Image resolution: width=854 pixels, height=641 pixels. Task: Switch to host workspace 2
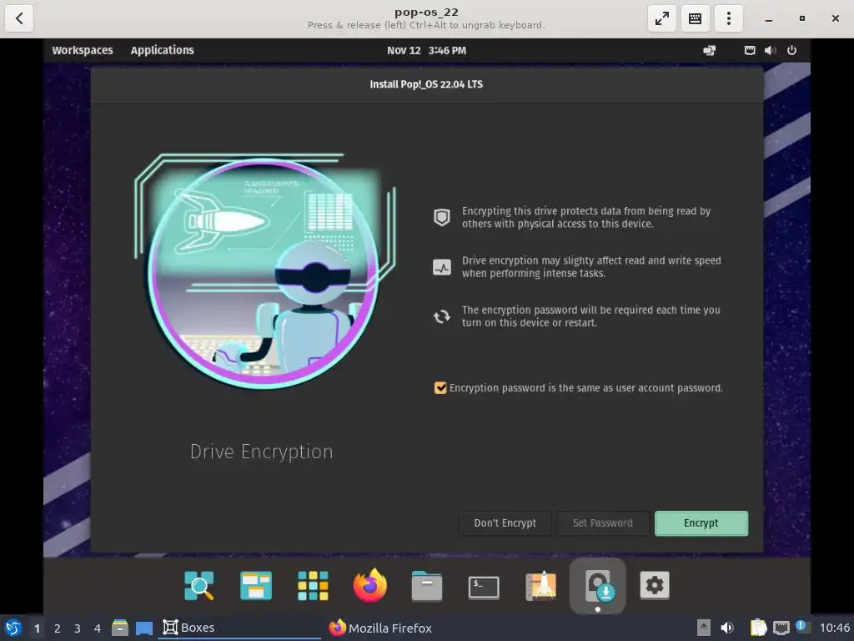(x=58, y=628)
